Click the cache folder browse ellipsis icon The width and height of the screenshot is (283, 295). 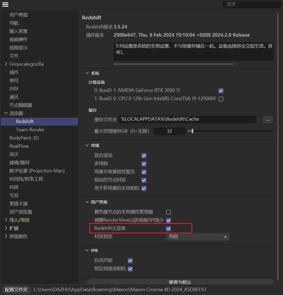268,120
